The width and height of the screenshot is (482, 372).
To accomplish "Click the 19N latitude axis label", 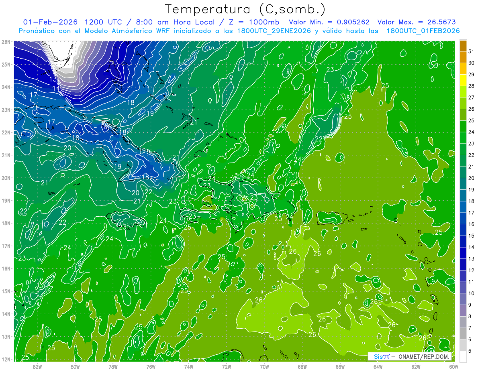I will [6, 200].
